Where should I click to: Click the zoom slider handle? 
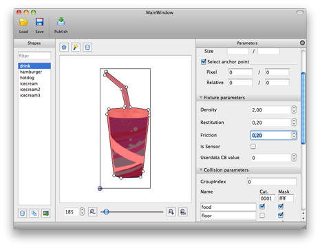point(106,211)
